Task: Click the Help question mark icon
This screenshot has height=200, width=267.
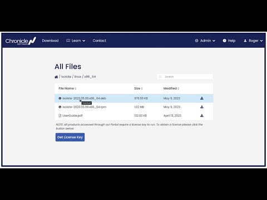Action: point(224,41)
